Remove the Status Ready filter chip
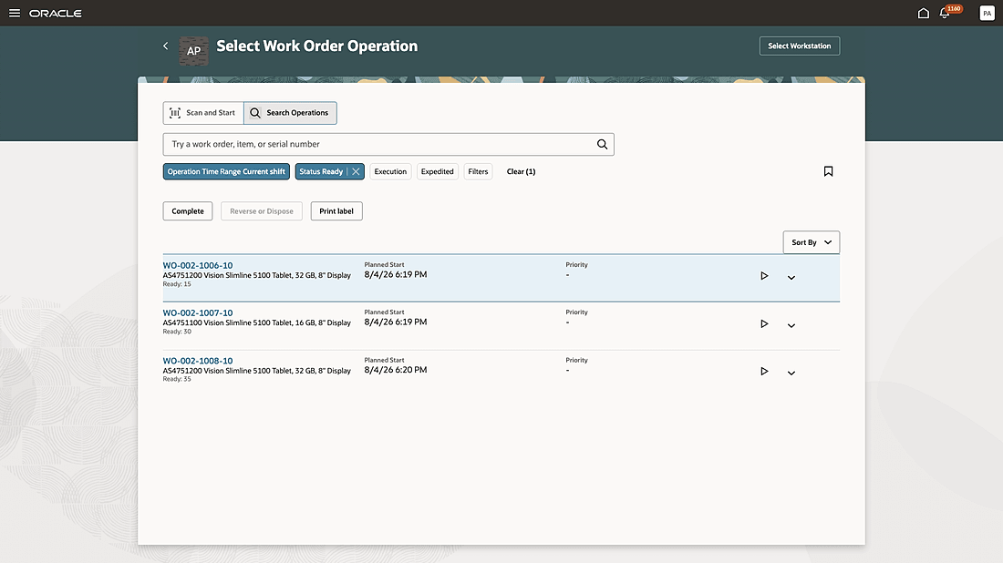The height and width of the screenshot is (563, 1003). [356, 171]
